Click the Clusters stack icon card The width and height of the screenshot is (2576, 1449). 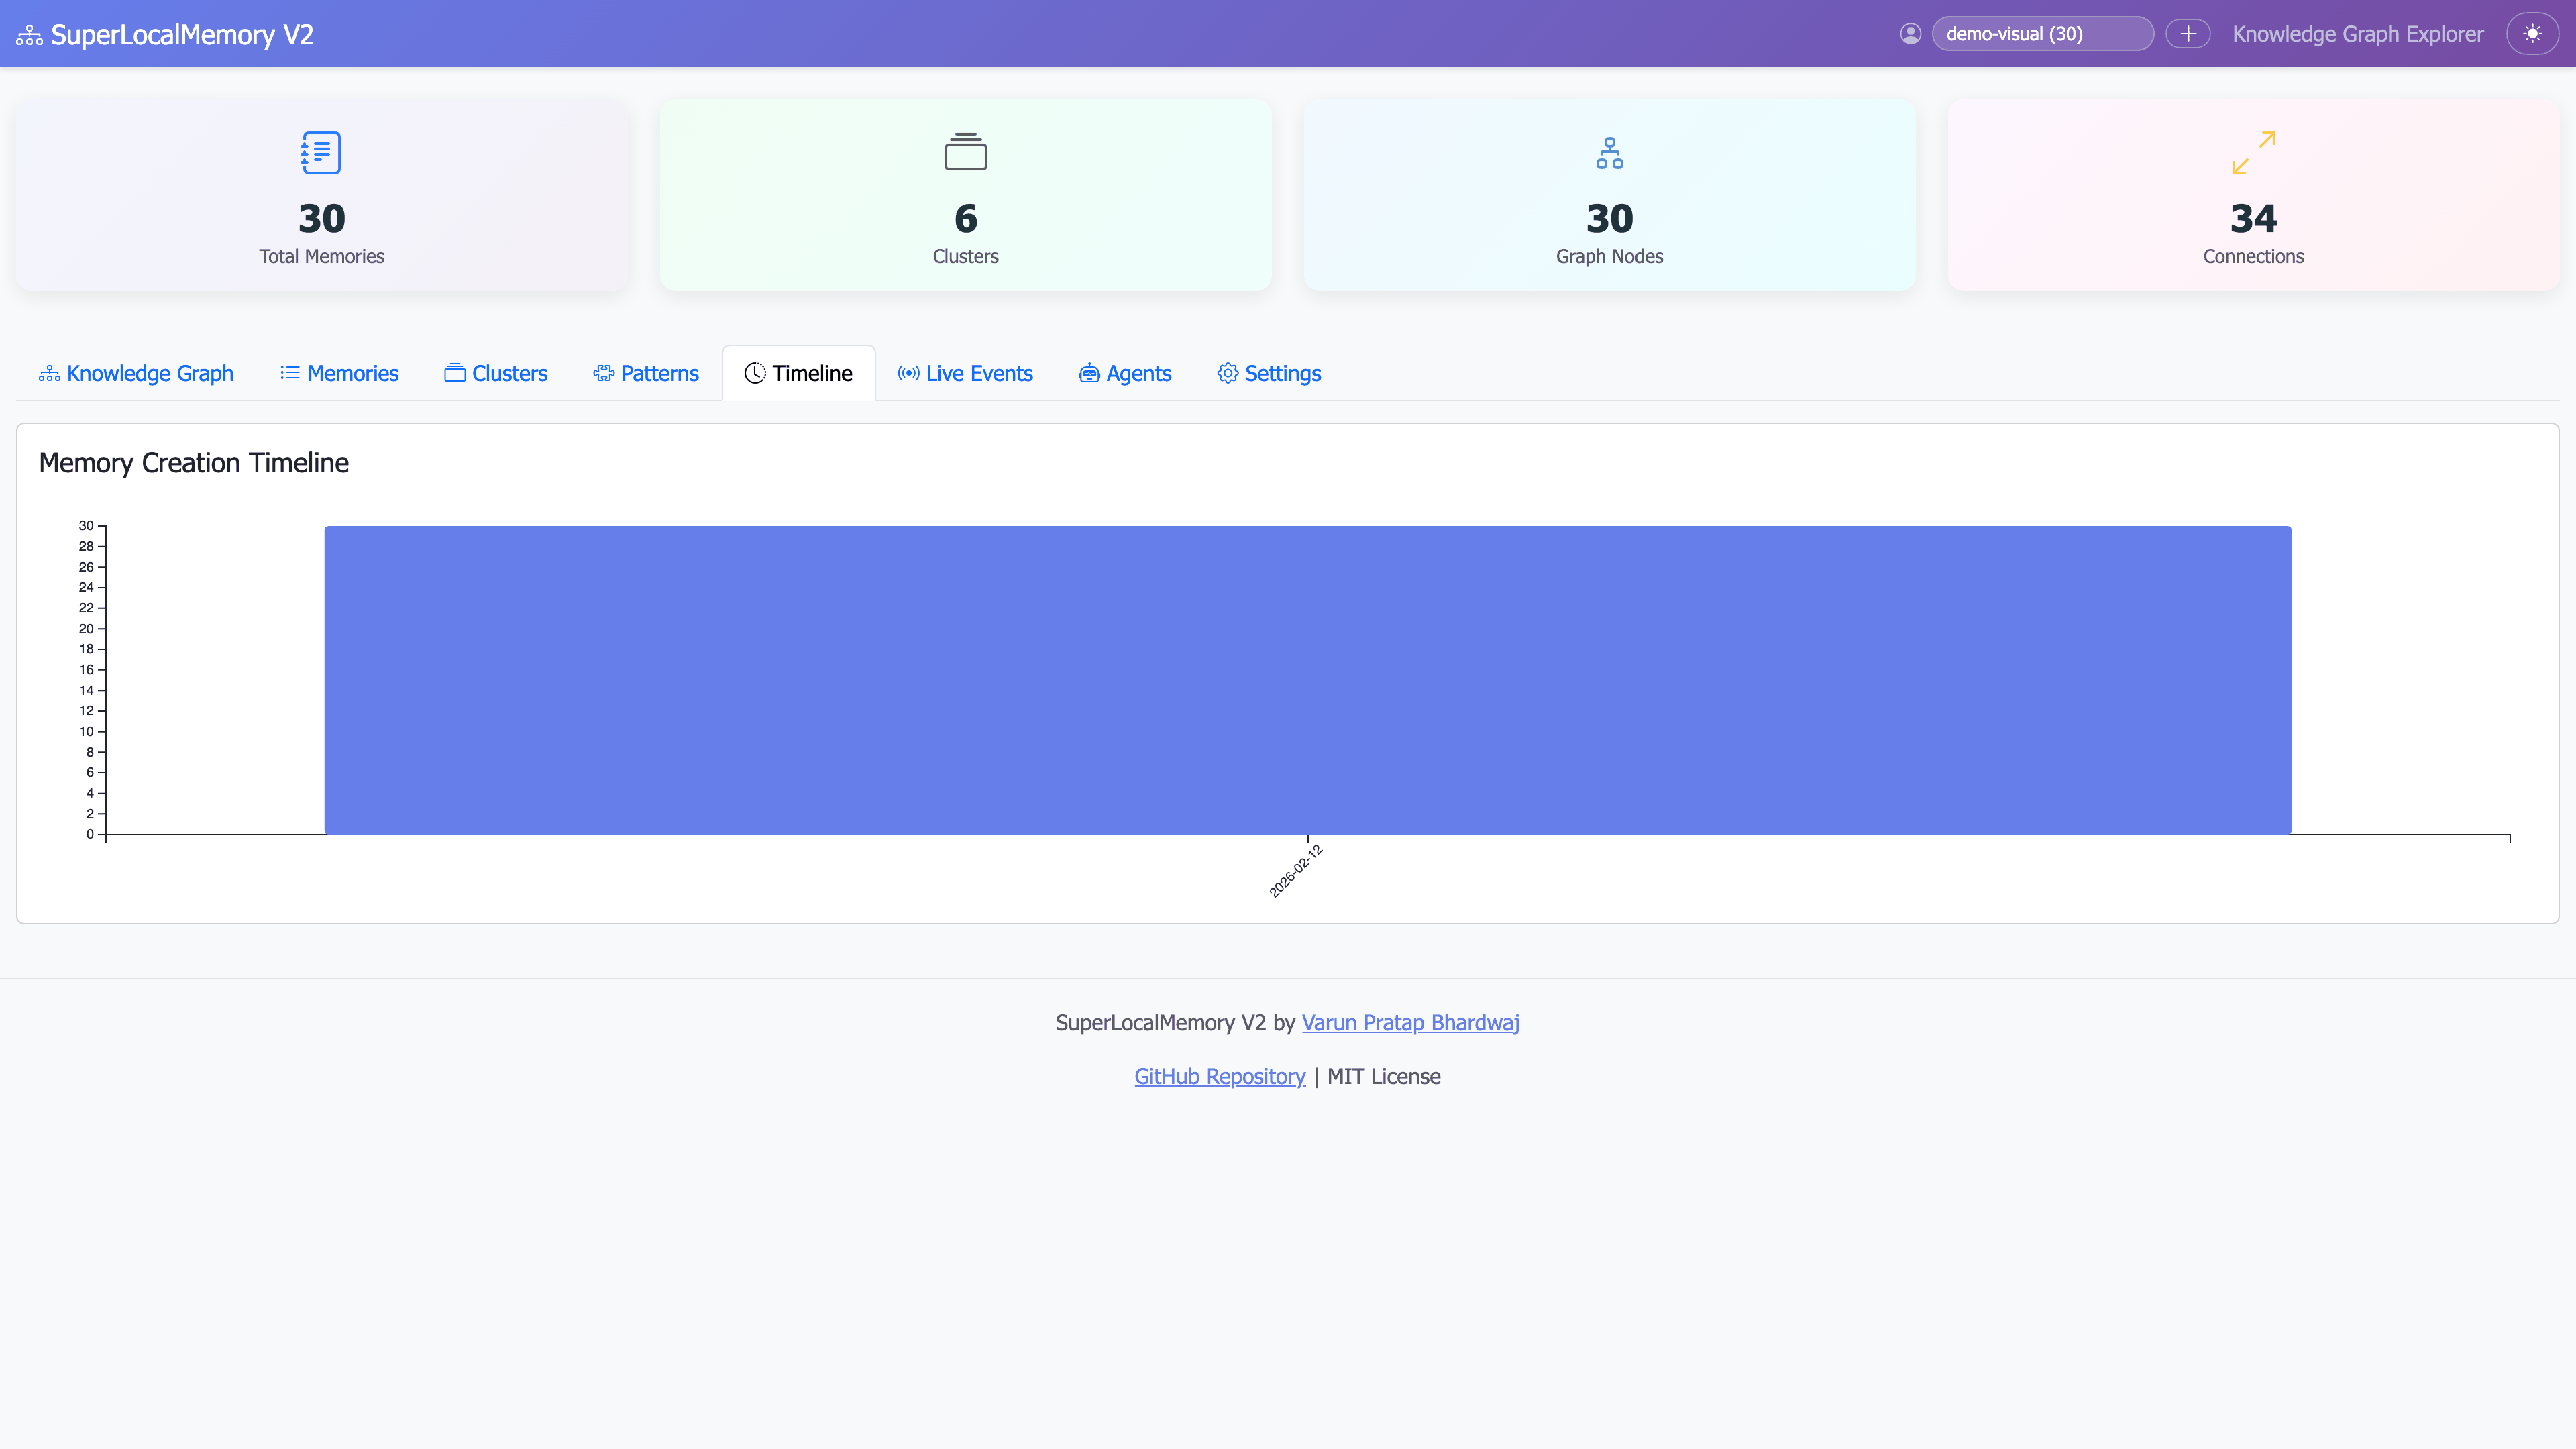coord(965,153)
